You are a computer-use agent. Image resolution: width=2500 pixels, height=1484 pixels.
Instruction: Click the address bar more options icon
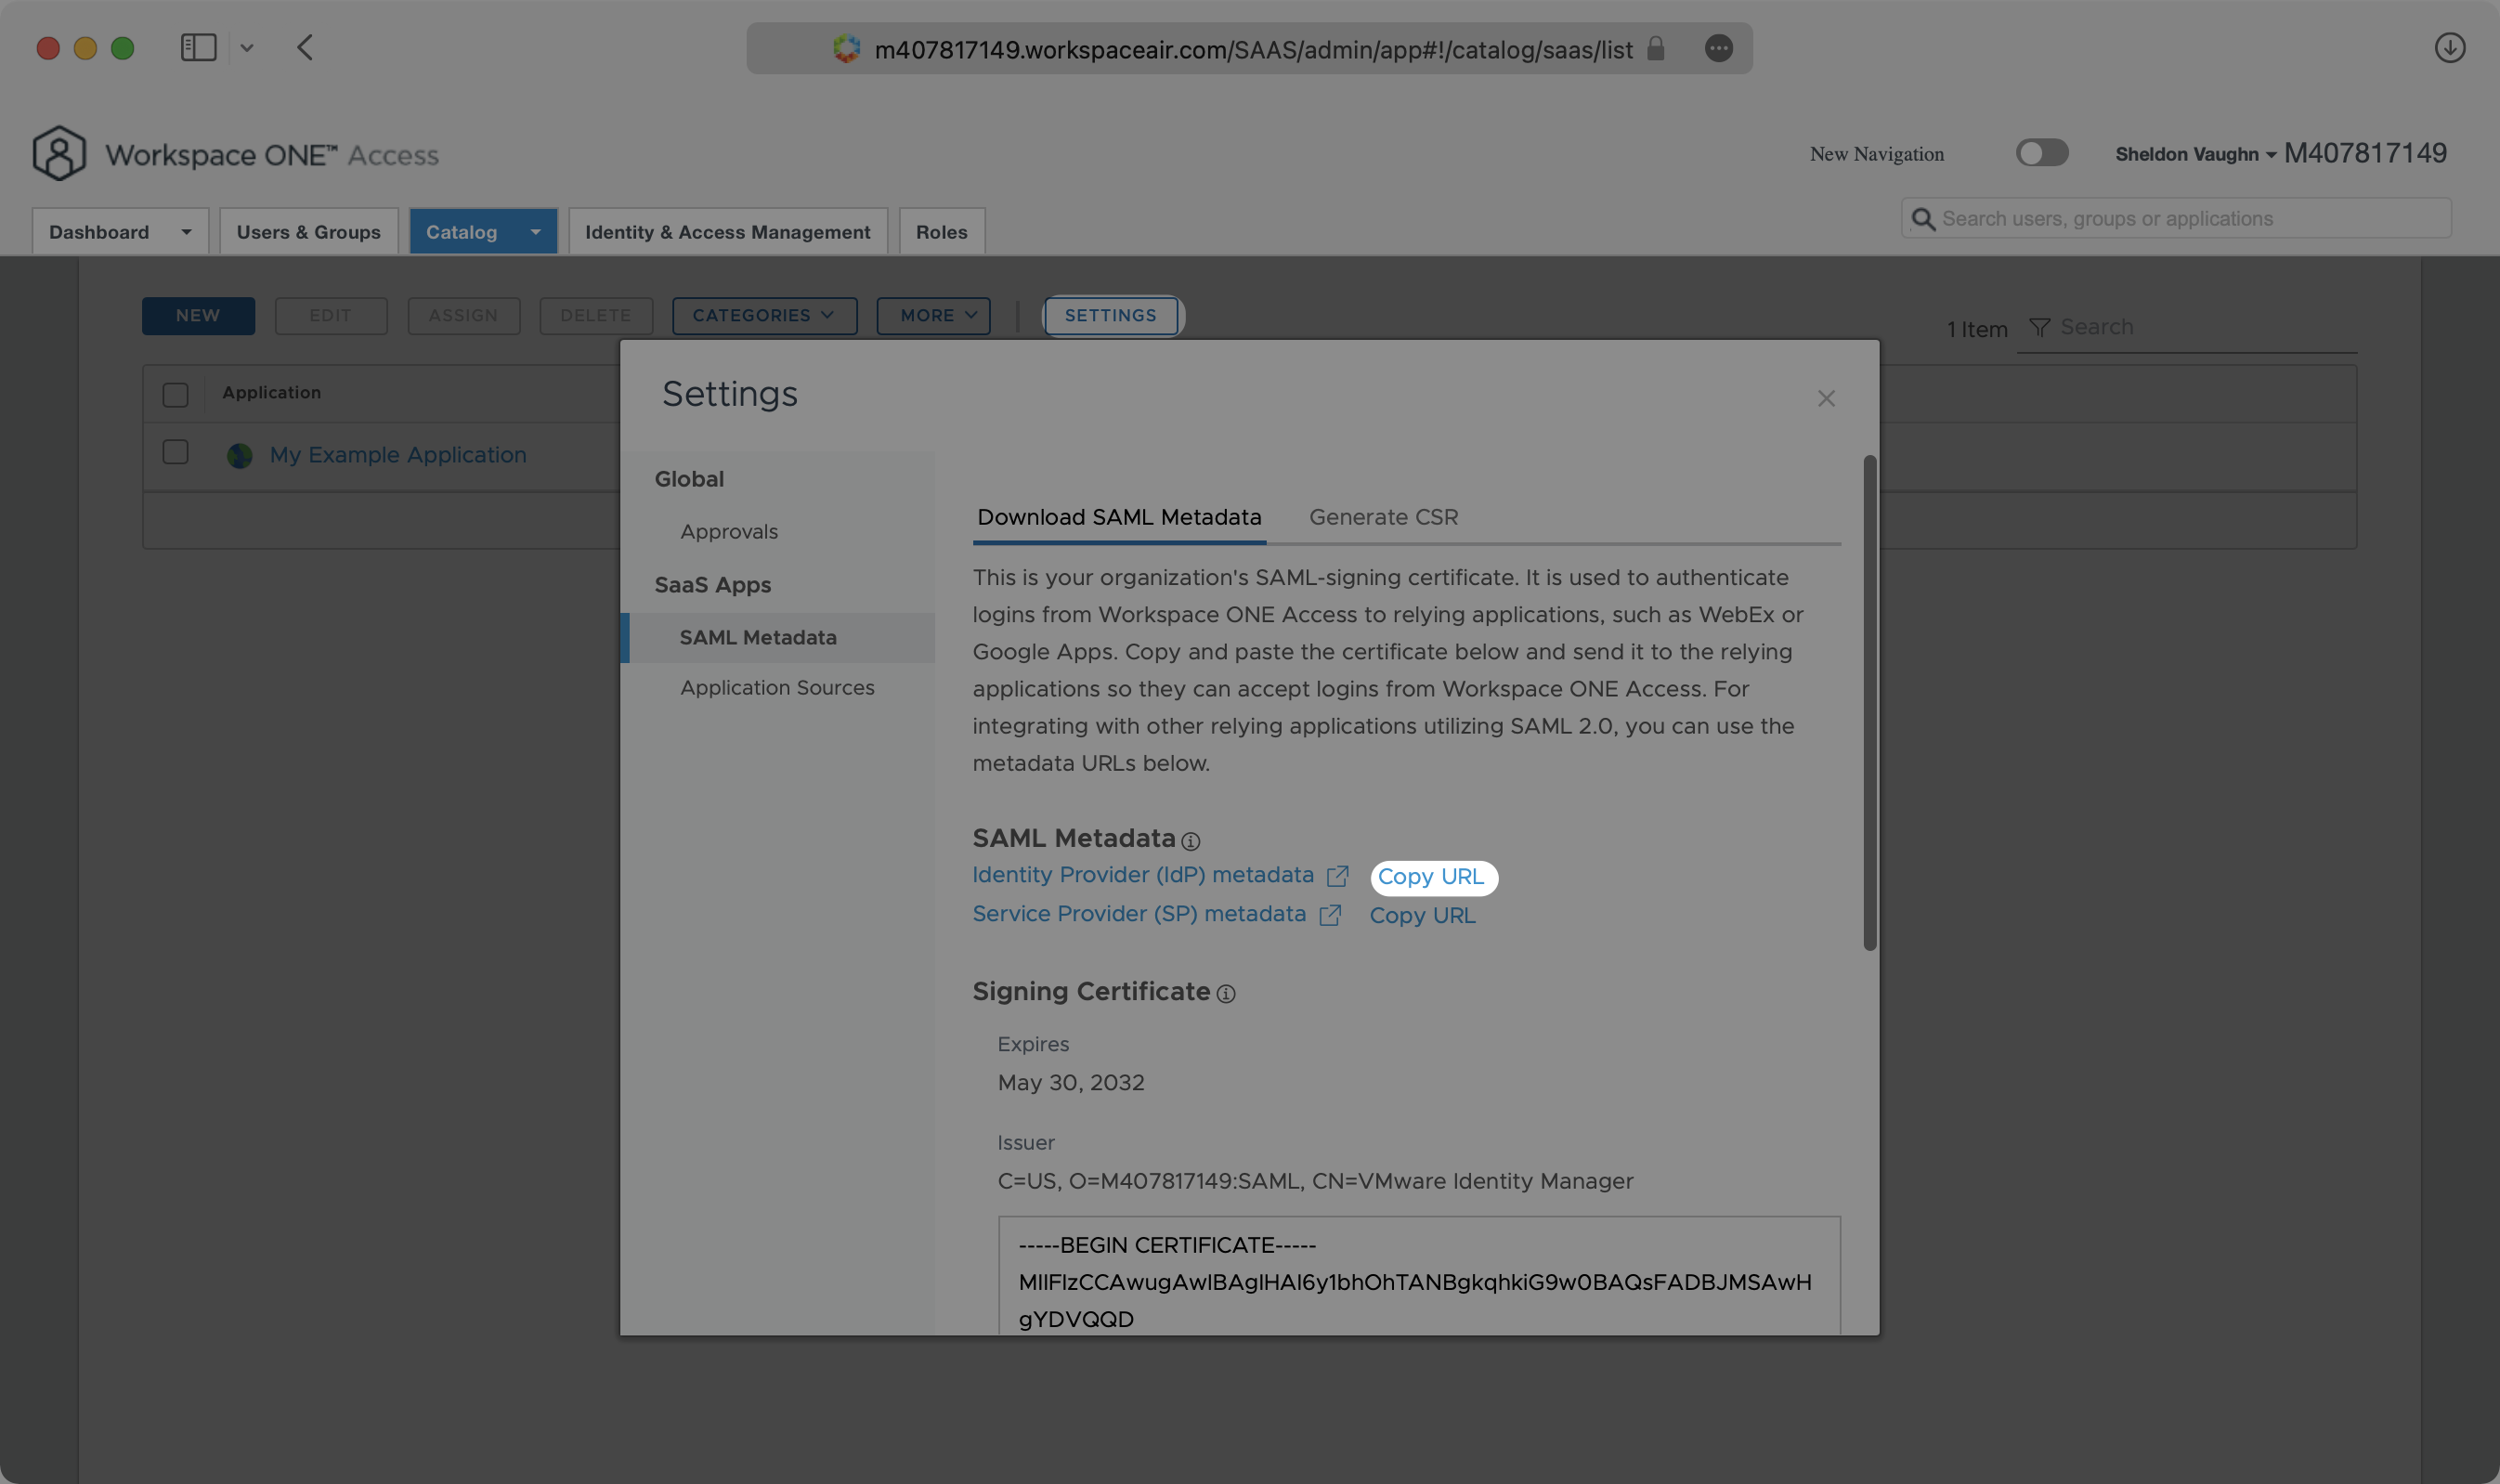(1718, 49)
